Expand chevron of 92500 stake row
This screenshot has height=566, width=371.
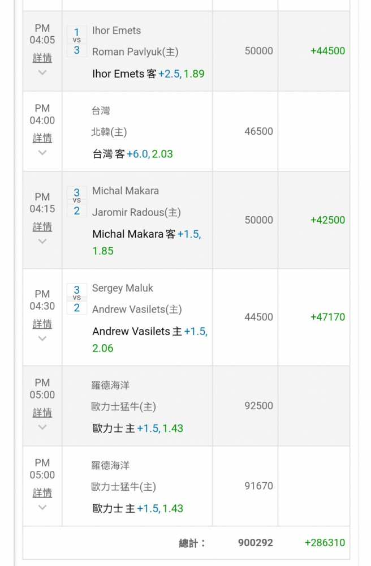tap(42, 427)
